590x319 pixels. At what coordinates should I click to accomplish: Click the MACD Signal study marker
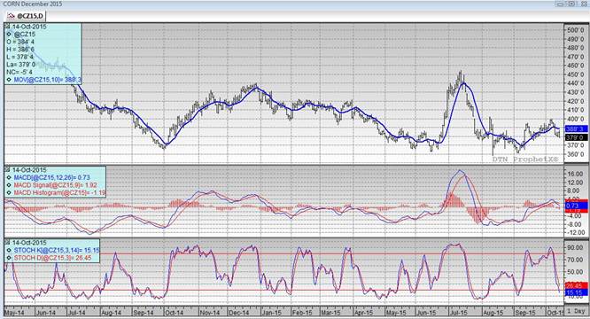[x=10, y=185]
